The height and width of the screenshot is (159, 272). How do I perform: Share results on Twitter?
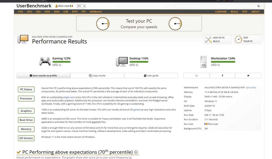248,76
